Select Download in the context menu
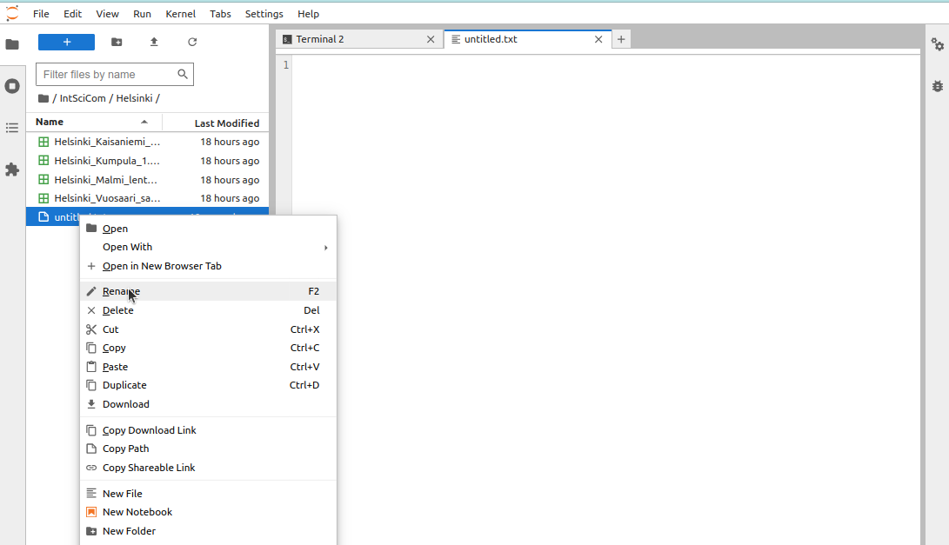Image resolution: width=949 pixels, height=545 pixels. pos(208,404)
